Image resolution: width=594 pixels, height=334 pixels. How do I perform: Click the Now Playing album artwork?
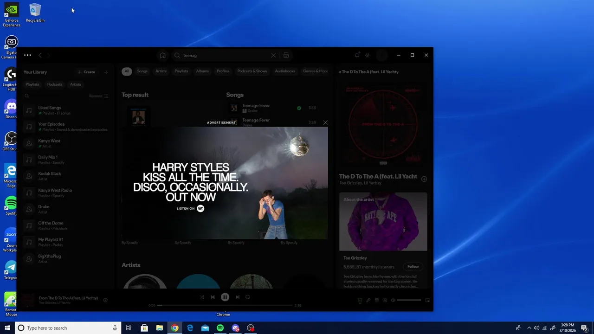coord(383,124)
